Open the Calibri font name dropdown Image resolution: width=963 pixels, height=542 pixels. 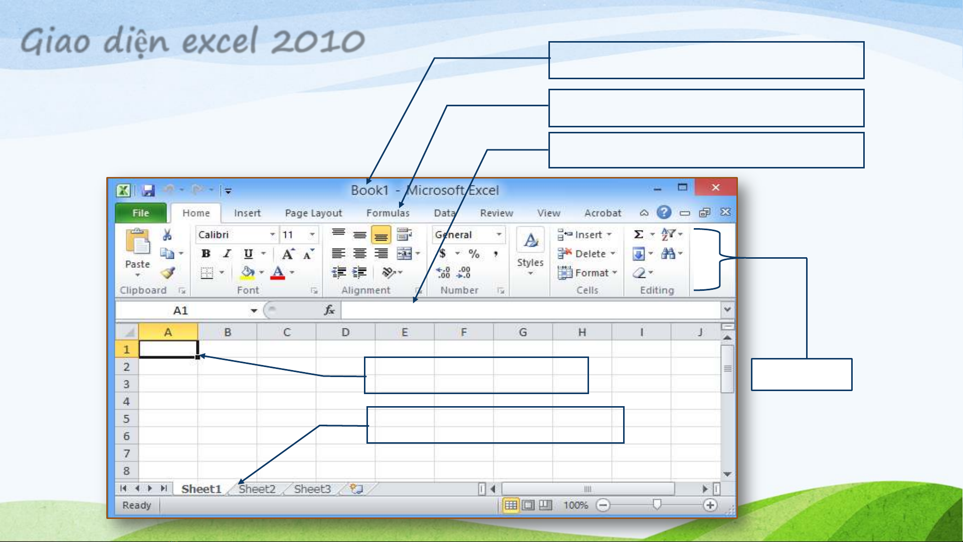[272, 235]
